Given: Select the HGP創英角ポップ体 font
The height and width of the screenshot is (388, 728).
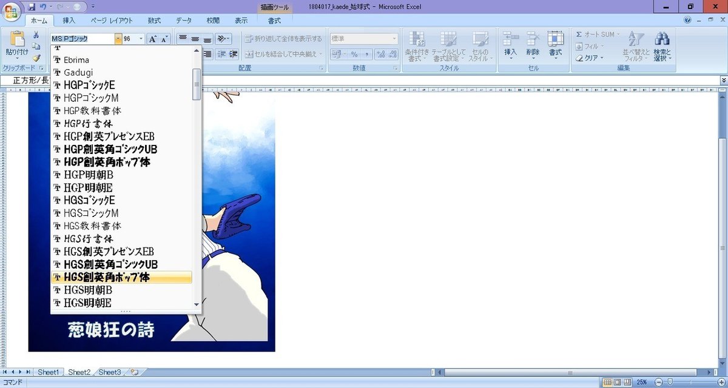Looking at the screenshot, I should point(121,162).
